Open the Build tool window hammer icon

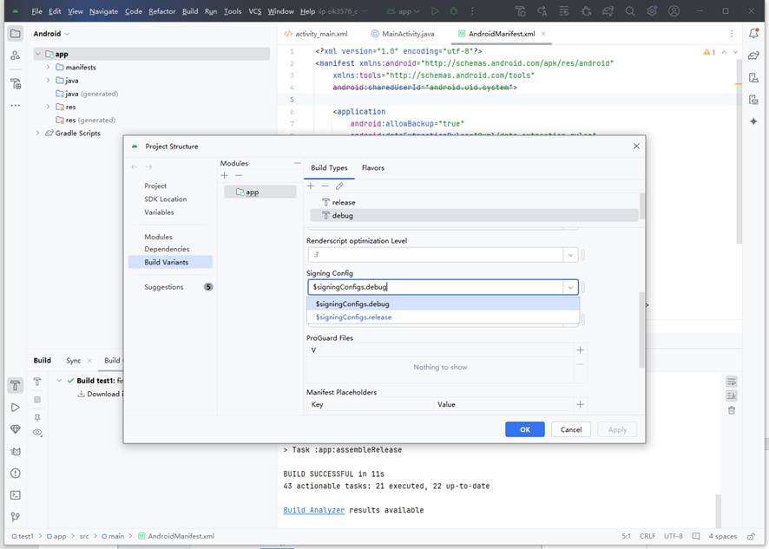tap(16, 385)
